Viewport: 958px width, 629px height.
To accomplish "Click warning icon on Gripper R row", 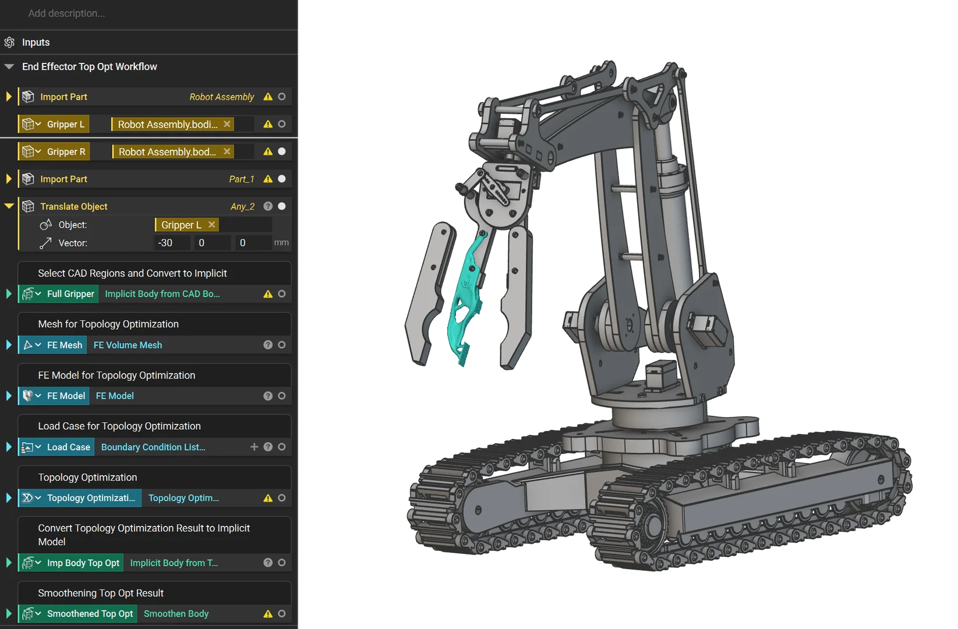I will tap(268, 151).
